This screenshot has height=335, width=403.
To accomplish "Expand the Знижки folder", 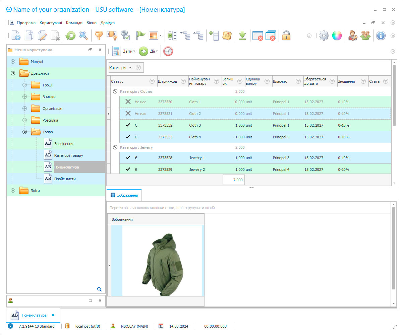I will [24, 97].
